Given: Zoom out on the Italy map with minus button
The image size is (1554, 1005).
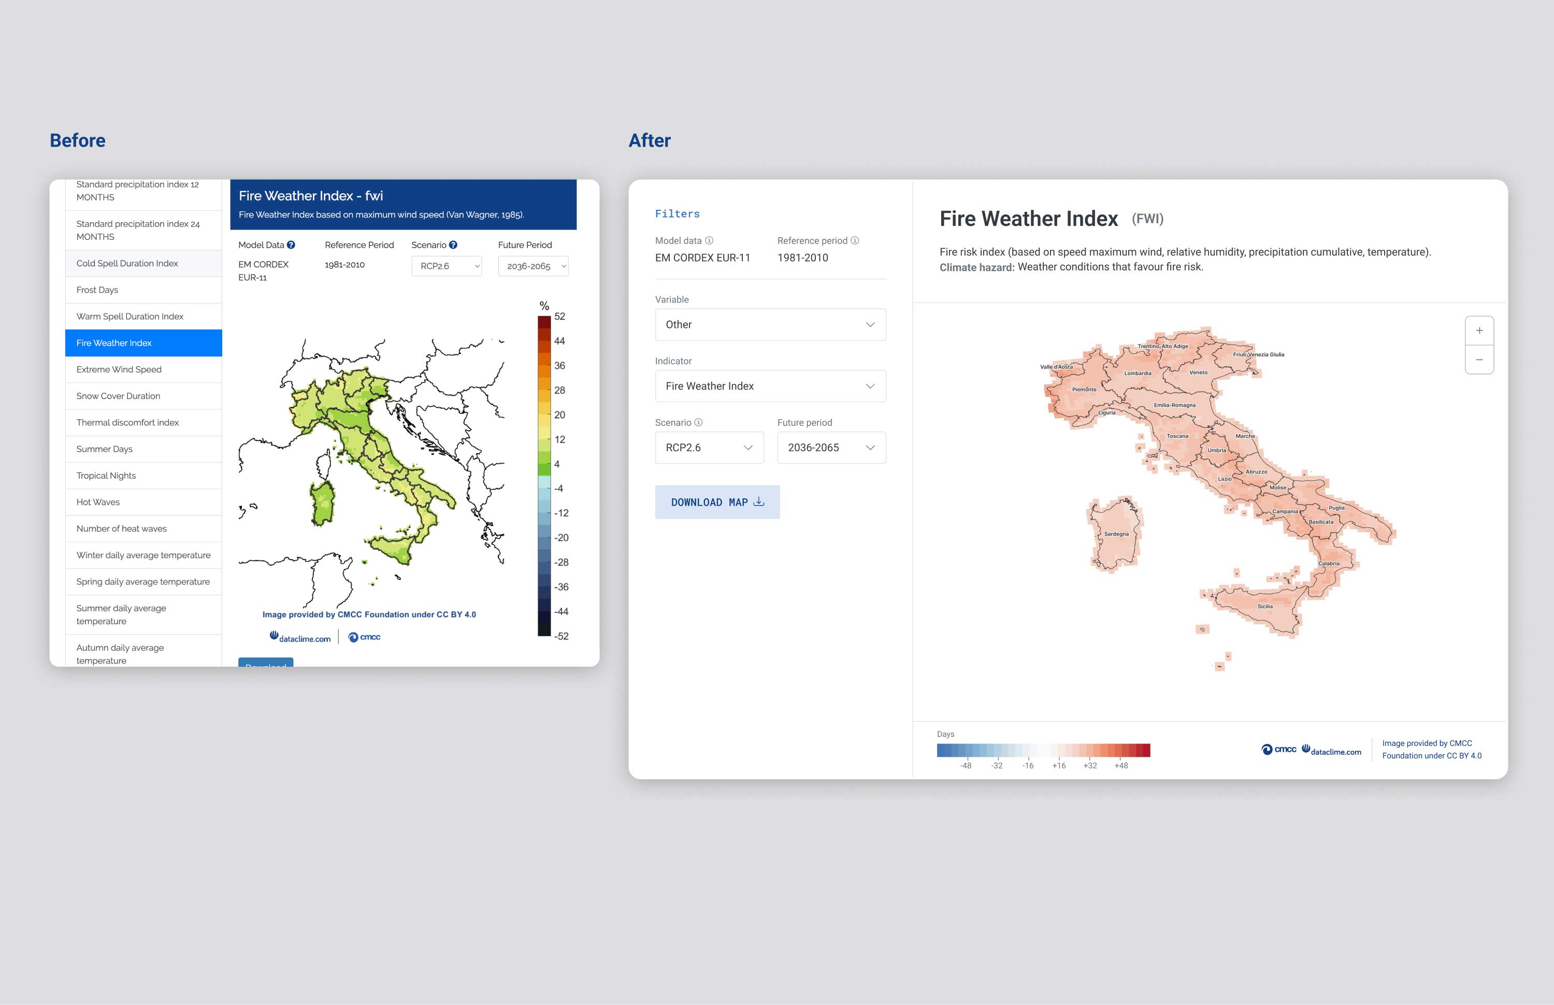Looking at the screenshot, I should tap(1479, 359).
